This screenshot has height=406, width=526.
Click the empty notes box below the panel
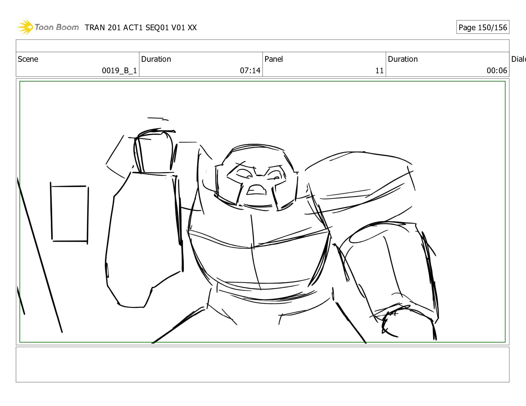click(x=262, y=365)
